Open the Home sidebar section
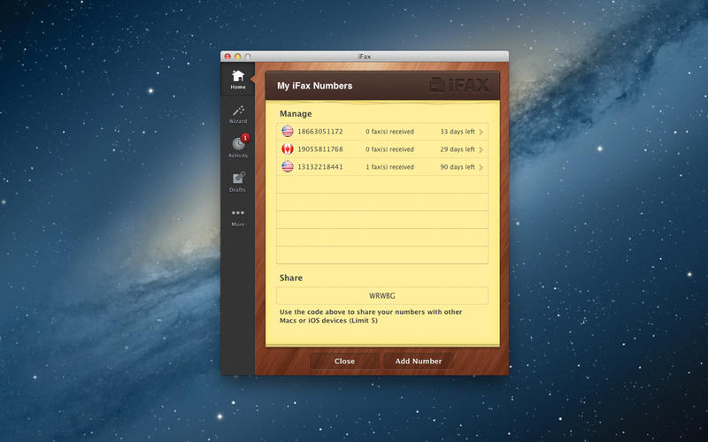708x442 pixels. click(x=237, y=80)
